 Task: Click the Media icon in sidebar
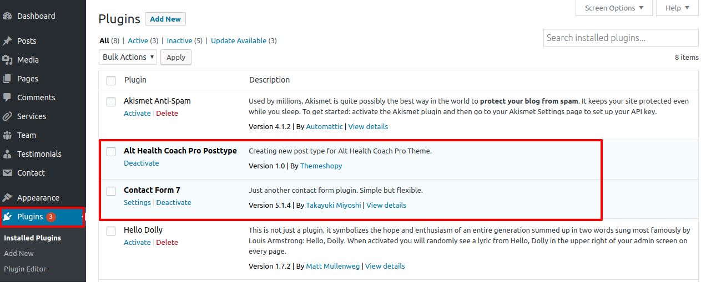tap(7, 60)
